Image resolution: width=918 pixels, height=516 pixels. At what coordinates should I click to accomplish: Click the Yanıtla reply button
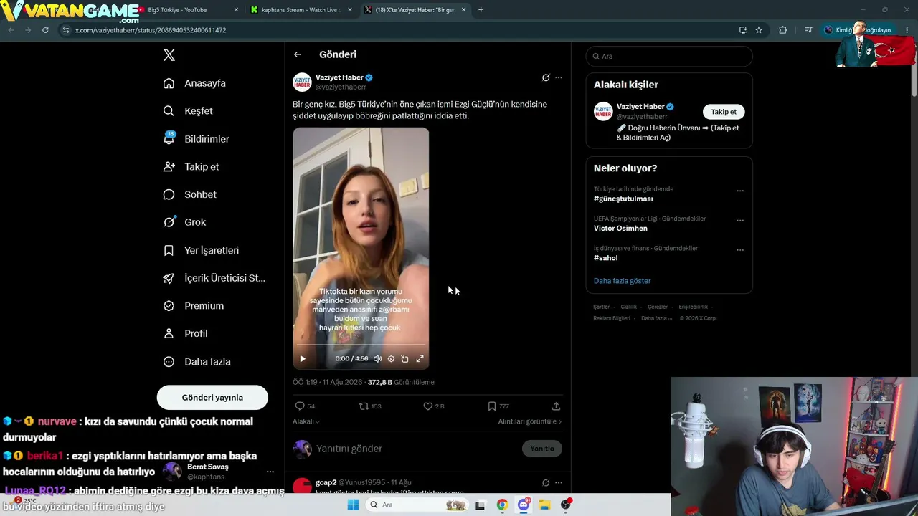(542, 449)
